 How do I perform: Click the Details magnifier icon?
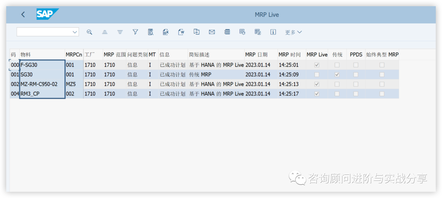(89, 32)
